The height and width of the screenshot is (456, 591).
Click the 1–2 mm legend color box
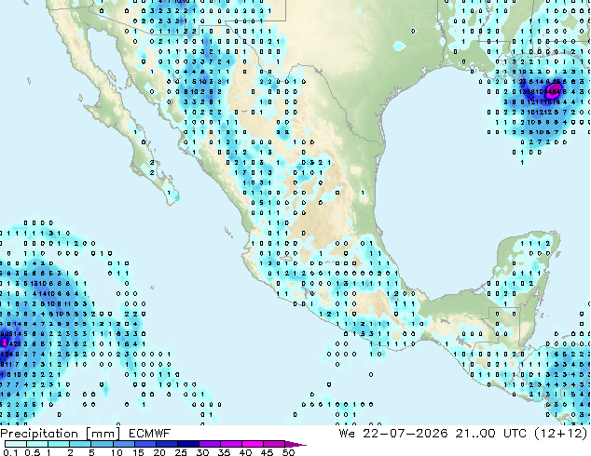point(59,444)
